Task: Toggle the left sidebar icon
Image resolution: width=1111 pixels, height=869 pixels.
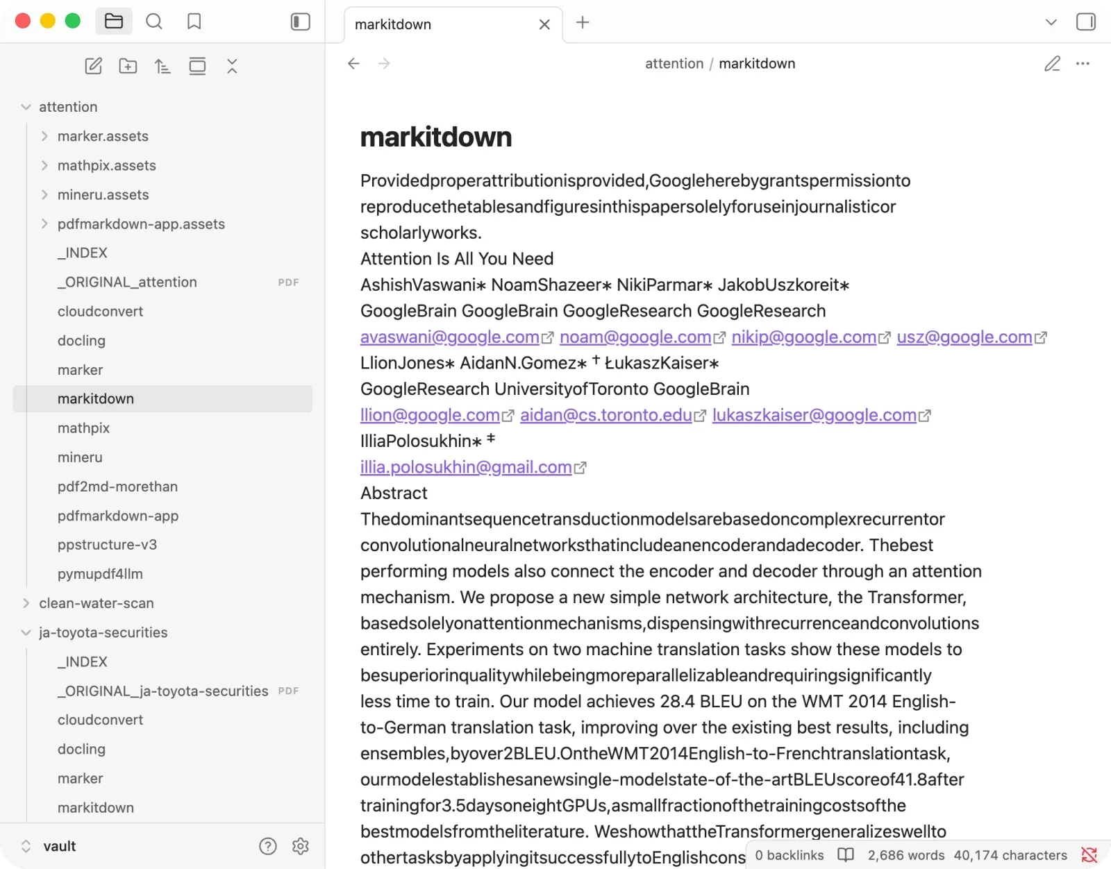Action: [x=300, y=22]
